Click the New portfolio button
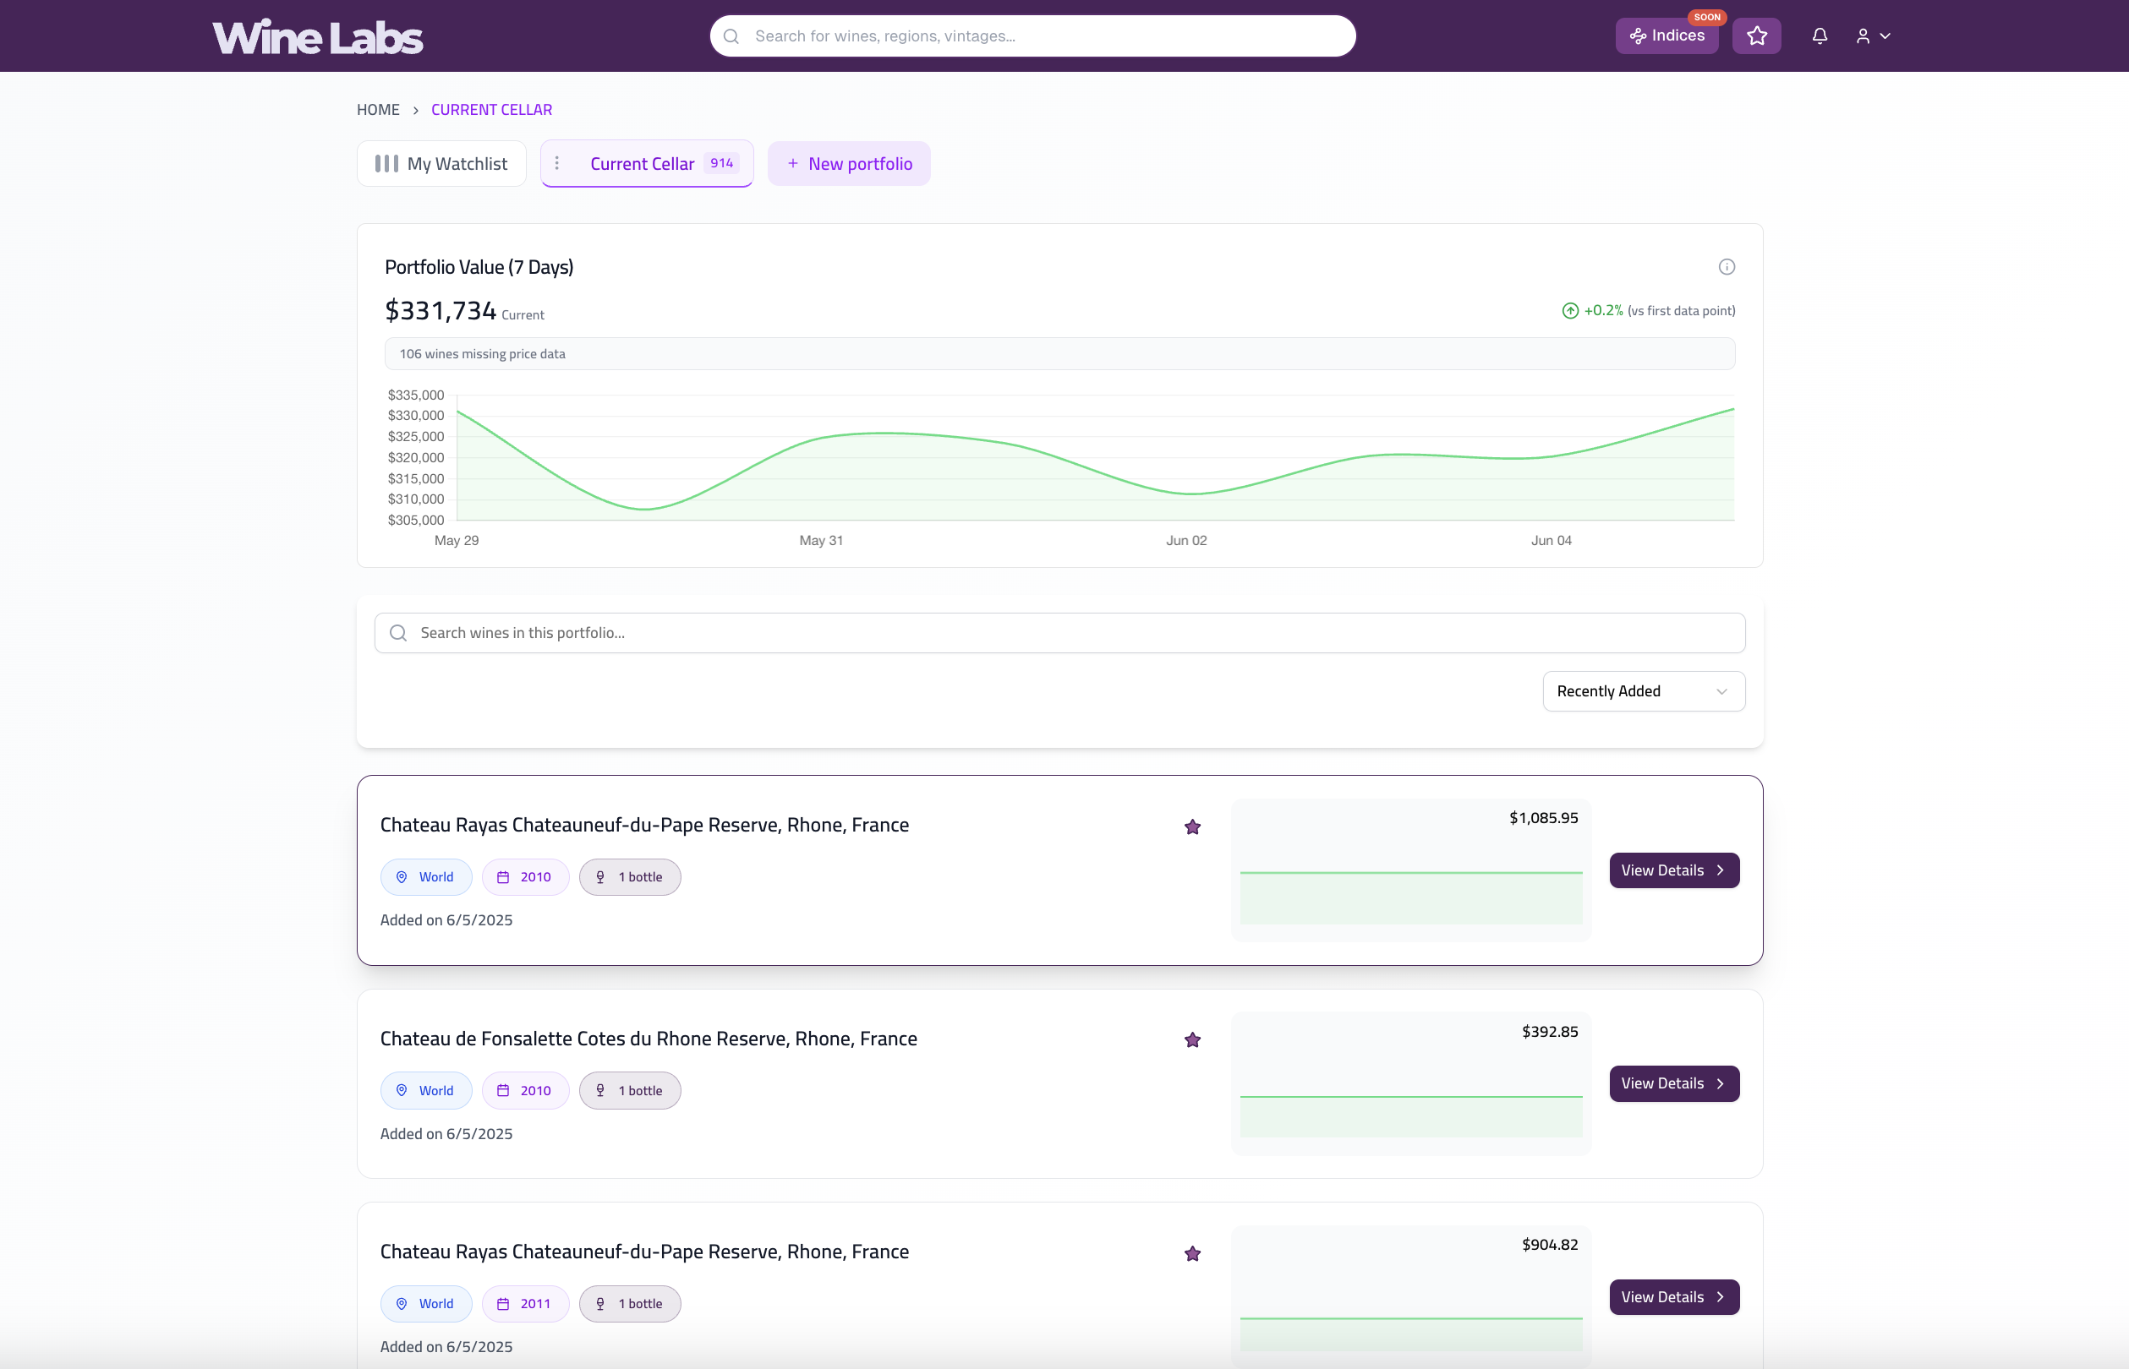Image resolution: width=2129 pixels, height=1369 pixels. pos(849,164)
